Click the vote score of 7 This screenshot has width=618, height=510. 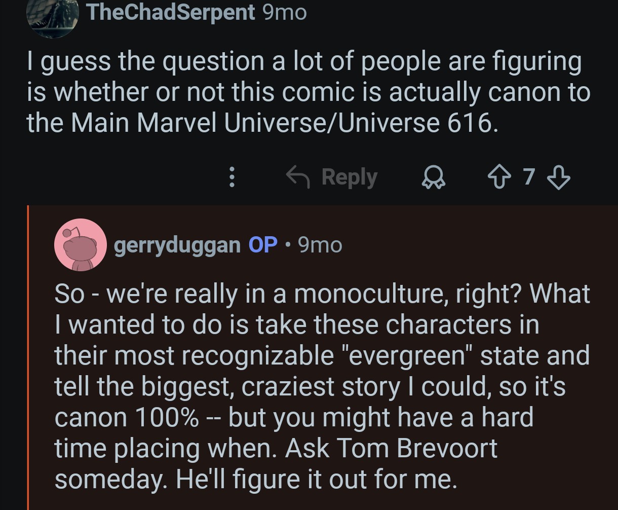point(529,176)
